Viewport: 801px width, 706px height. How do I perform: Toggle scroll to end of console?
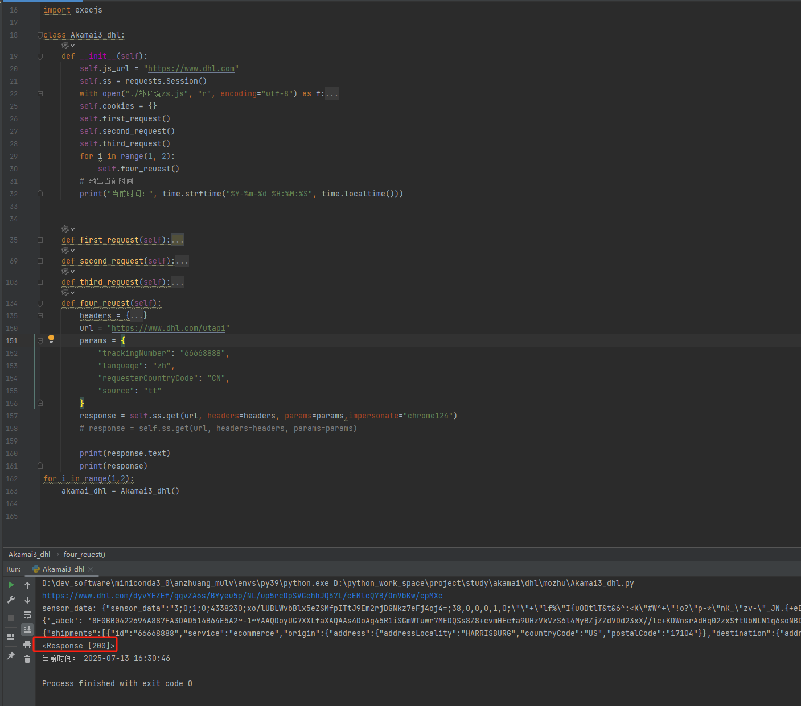click(27, 629)
